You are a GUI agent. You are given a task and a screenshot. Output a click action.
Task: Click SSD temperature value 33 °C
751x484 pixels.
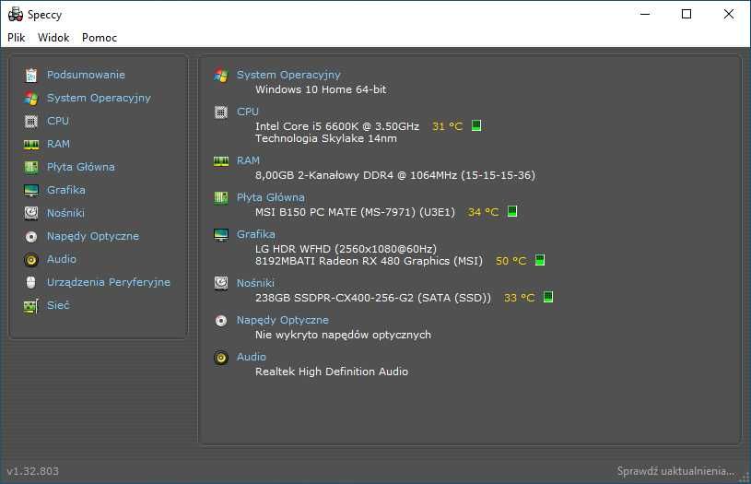pos(519,298)
